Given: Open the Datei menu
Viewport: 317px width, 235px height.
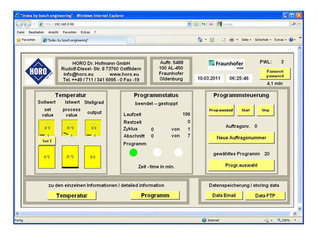Looking at the screenshot, I should tap(21, 32).
